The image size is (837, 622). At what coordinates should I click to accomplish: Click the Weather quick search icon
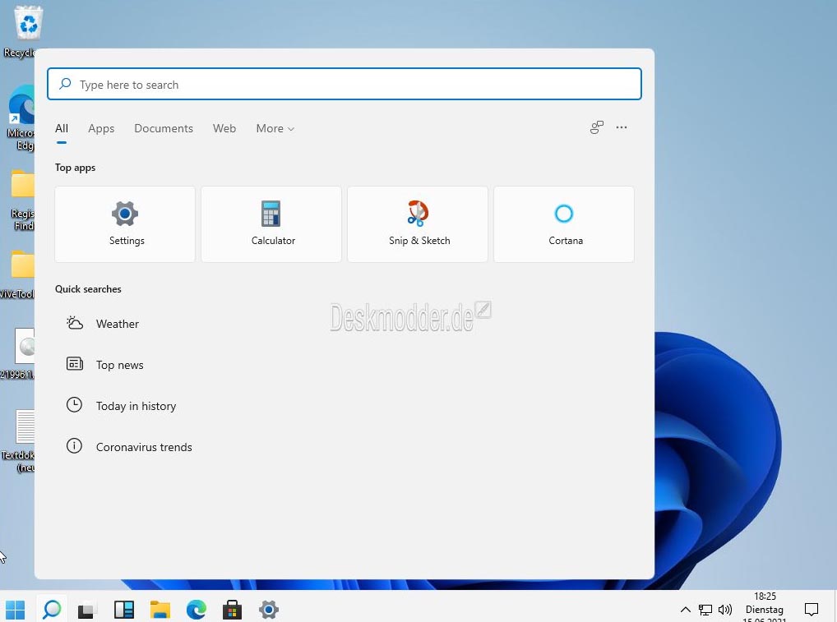point(74,323)
